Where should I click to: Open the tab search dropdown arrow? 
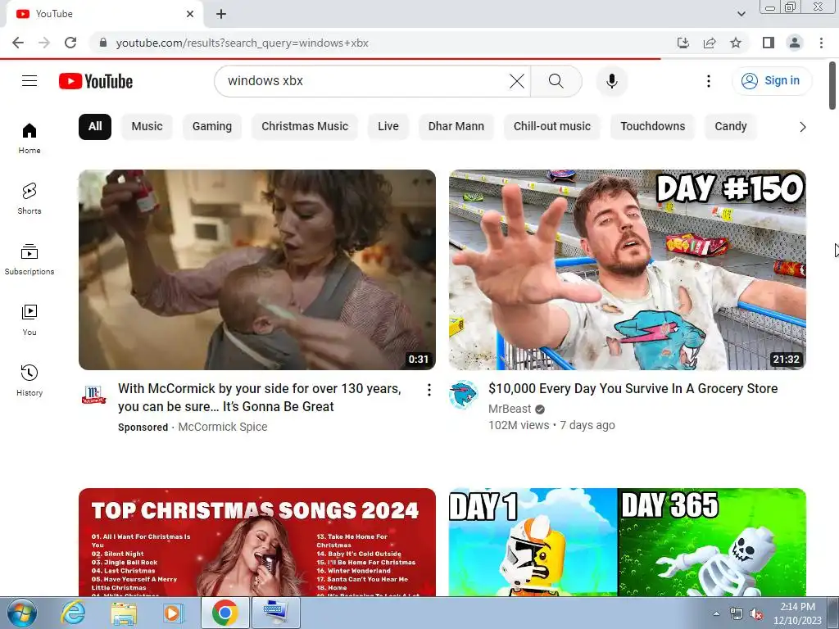click(741, 14)
